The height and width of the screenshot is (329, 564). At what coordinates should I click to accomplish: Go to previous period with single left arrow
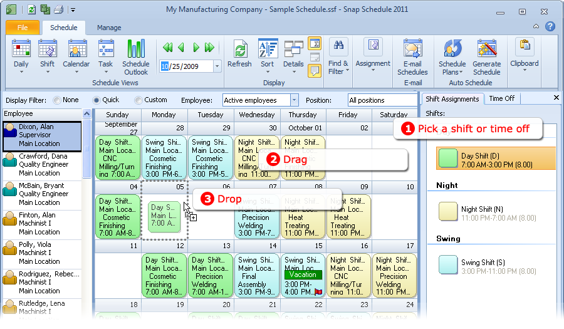(x=181, y=48)
